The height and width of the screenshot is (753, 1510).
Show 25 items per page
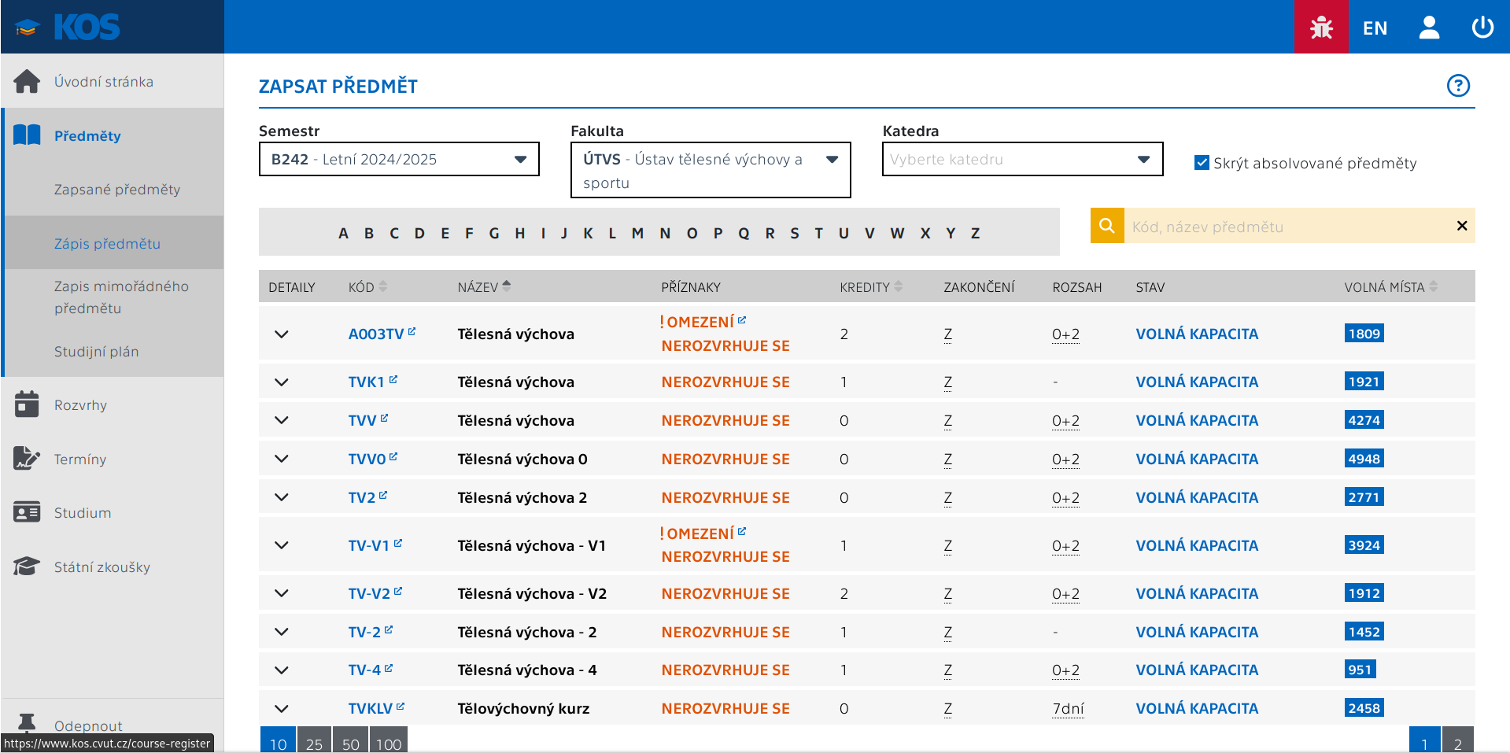click(x=314, y=740)
